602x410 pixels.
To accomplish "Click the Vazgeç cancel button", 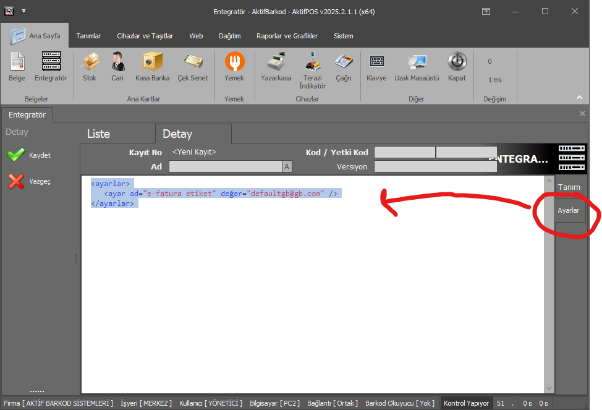I will coord(29,182).
